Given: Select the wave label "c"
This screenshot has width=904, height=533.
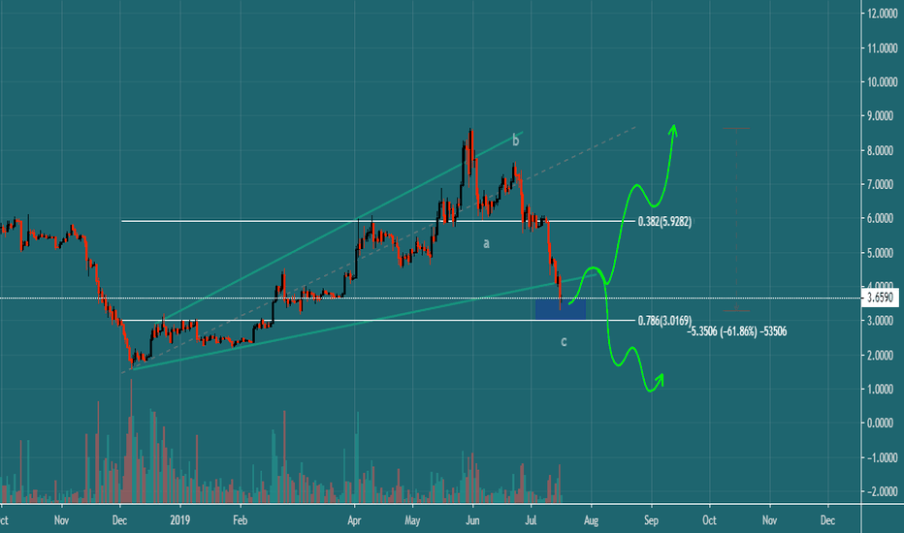Looking at the screenshot, I should pos(564,342).
